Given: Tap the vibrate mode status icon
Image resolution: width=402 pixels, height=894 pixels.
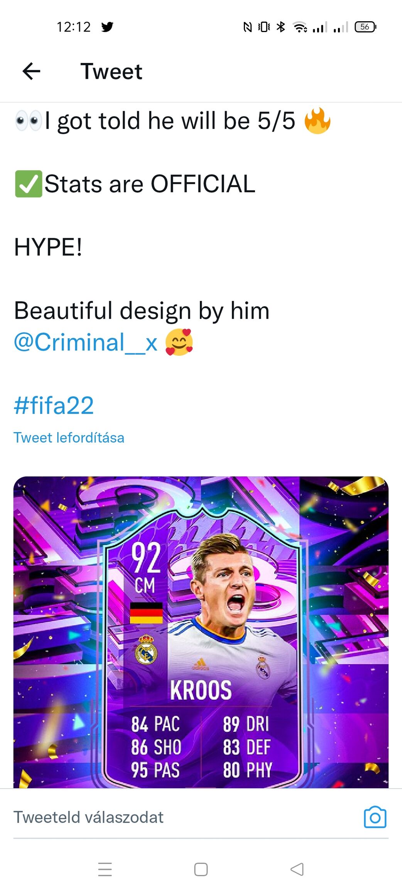Looking at the screenshot, I should [264, 27].
